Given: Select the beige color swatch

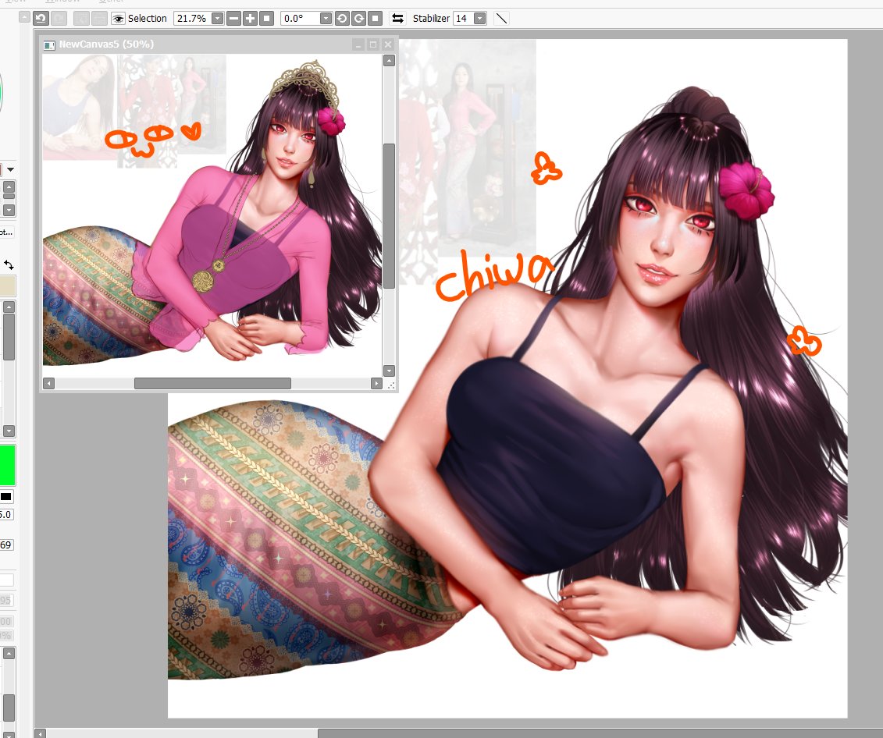Looking at the screenshot, I should [x=8, y=286].
